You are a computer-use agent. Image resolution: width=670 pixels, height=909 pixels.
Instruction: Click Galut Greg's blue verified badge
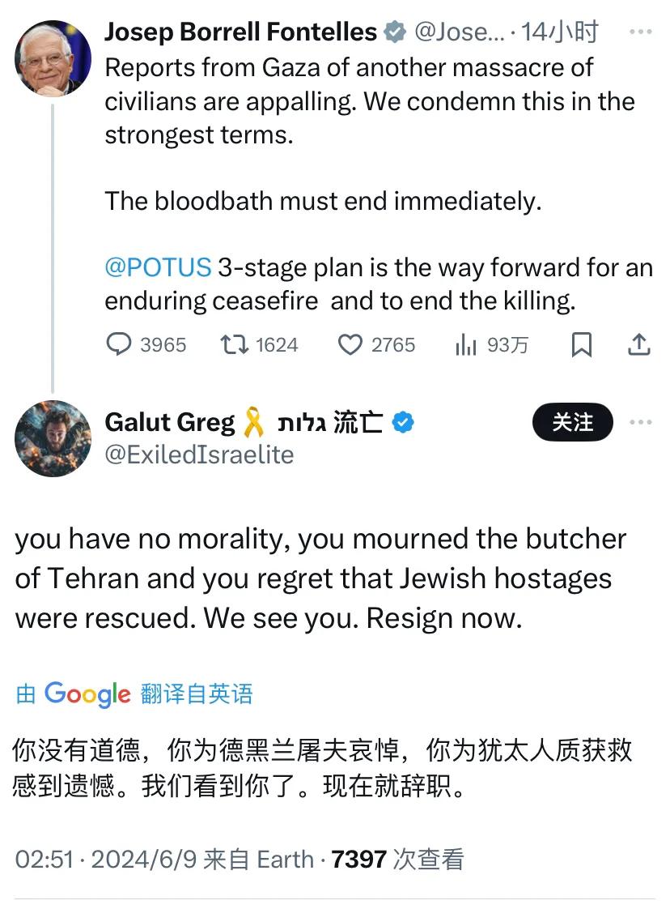tap(402, 423)
